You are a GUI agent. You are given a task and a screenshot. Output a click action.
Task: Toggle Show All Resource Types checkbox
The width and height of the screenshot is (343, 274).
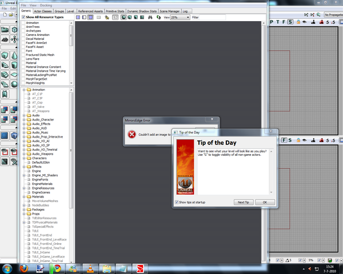(x=23, y=17)
